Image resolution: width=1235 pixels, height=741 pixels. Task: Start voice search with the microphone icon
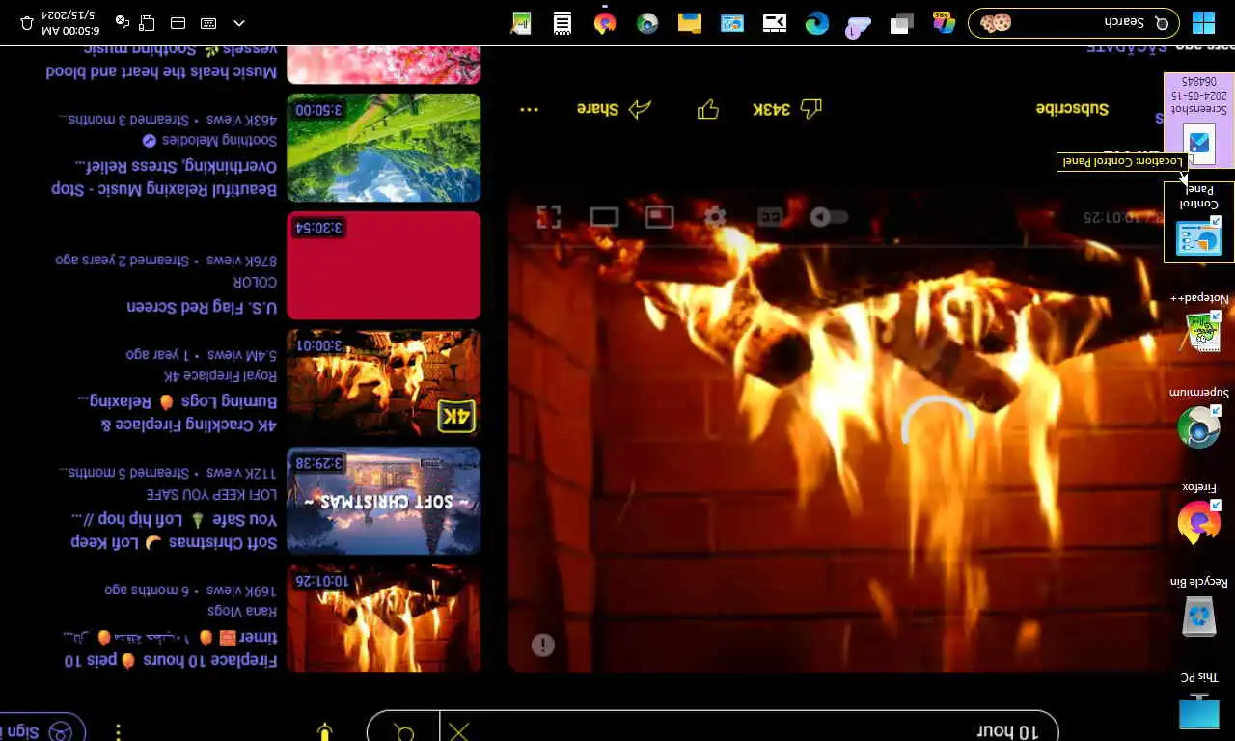(325, 731)
